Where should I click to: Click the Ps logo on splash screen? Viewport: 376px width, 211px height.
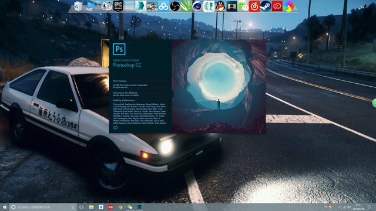point(119,49)
